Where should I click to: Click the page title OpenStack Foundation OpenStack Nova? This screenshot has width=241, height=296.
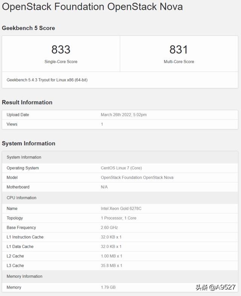point(92,7)
